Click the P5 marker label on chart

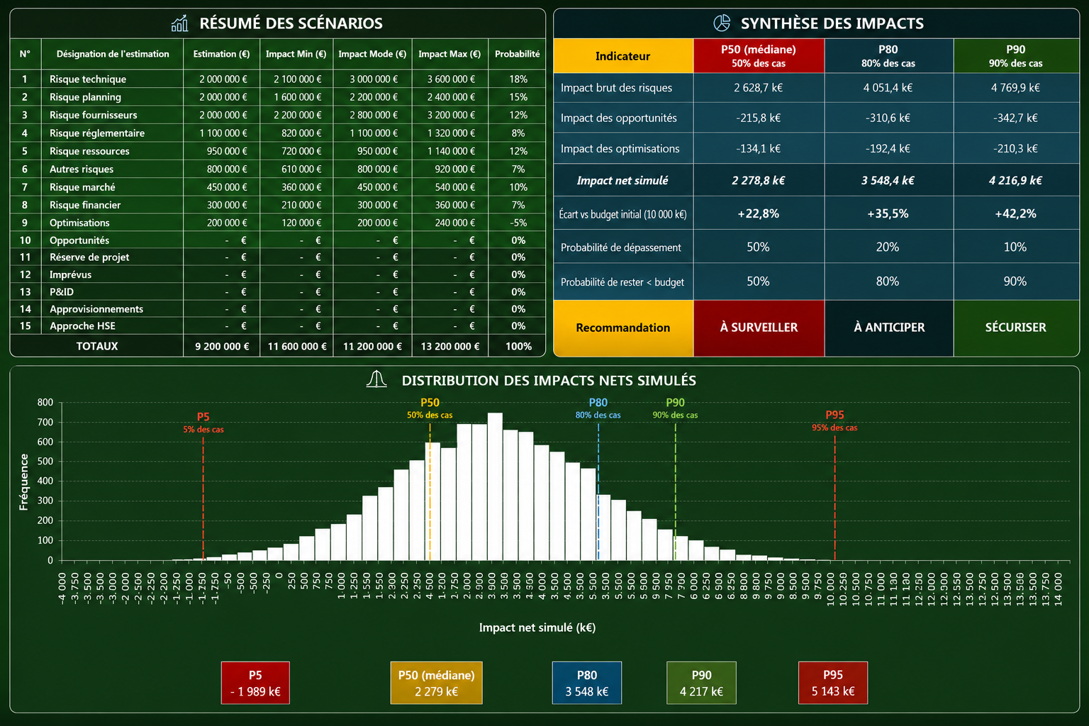point(203,422)
